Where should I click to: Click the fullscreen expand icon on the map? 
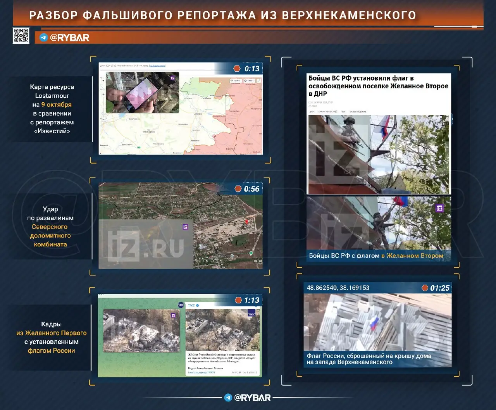pos(259,81)
